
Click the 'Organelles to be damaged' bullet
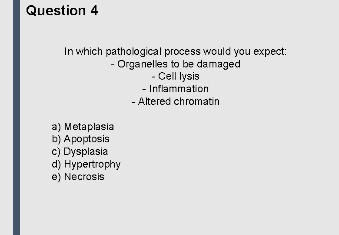(x=175, y=64)
